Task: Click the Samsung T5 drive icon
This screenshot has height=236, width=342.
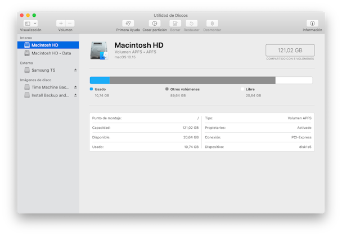Action: [27, 70]
